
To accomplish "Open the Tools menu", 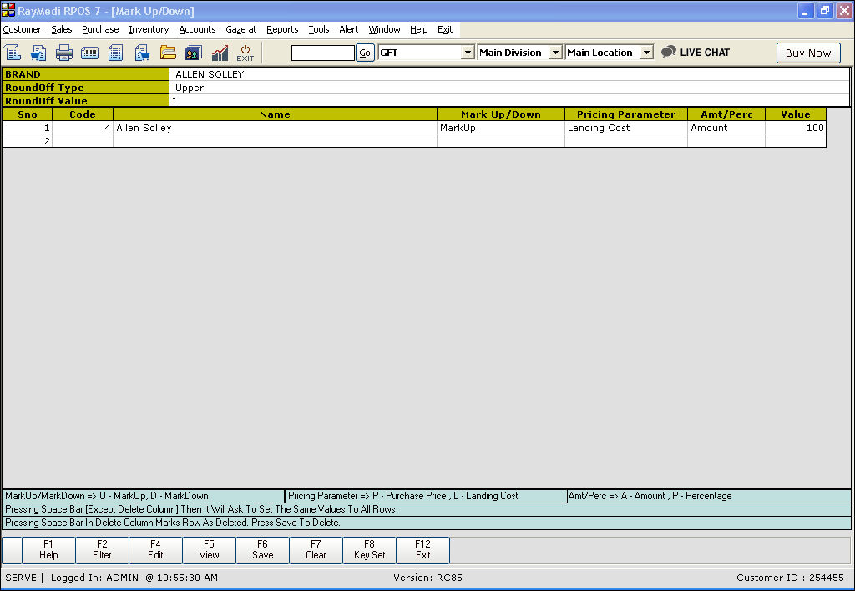I will [319, 29].
